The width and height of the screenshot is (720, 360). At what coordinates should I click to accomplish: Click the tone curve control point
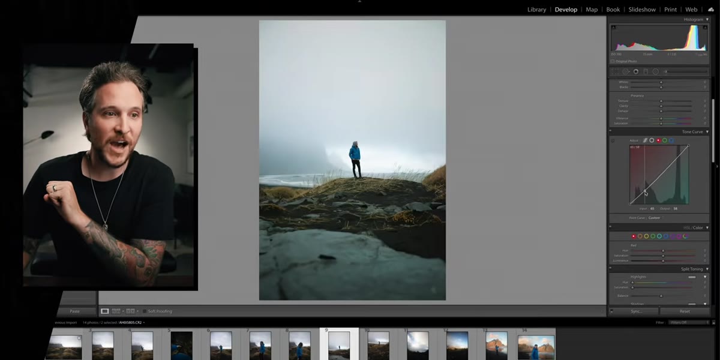click(x=646, y=192)
